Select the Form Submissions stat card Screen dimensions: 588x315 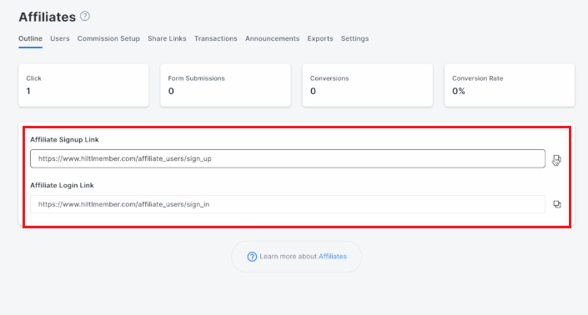click(x=225, y=85)
